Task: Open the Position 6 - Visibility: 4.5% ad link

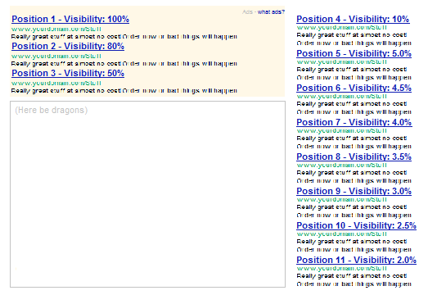Action: click(x=354, y=88)
